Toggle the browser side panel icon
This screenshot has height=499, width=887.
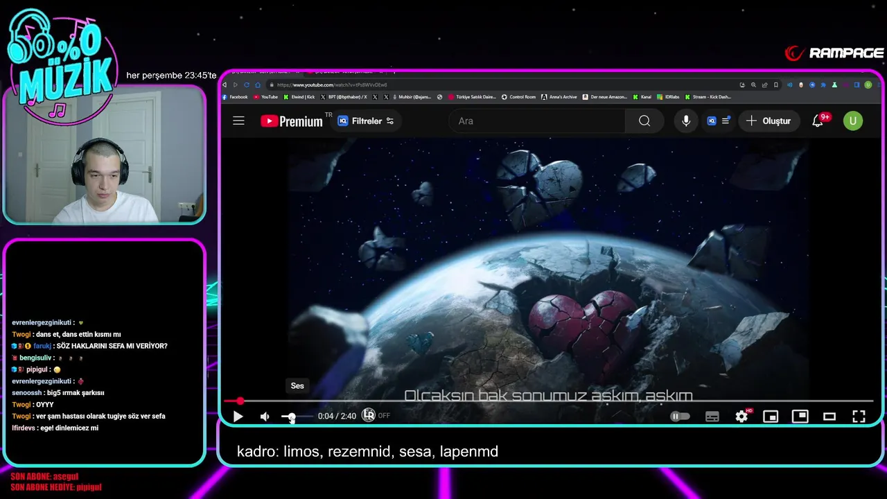857,85
